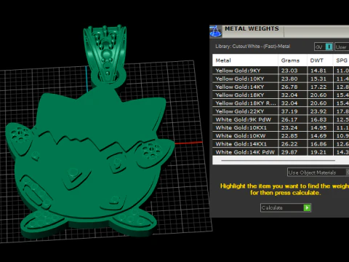Select the Yellow Gold:14KY row
This screenshot has height=262, width=349.
pyautogui.click(x=281, y=87)
